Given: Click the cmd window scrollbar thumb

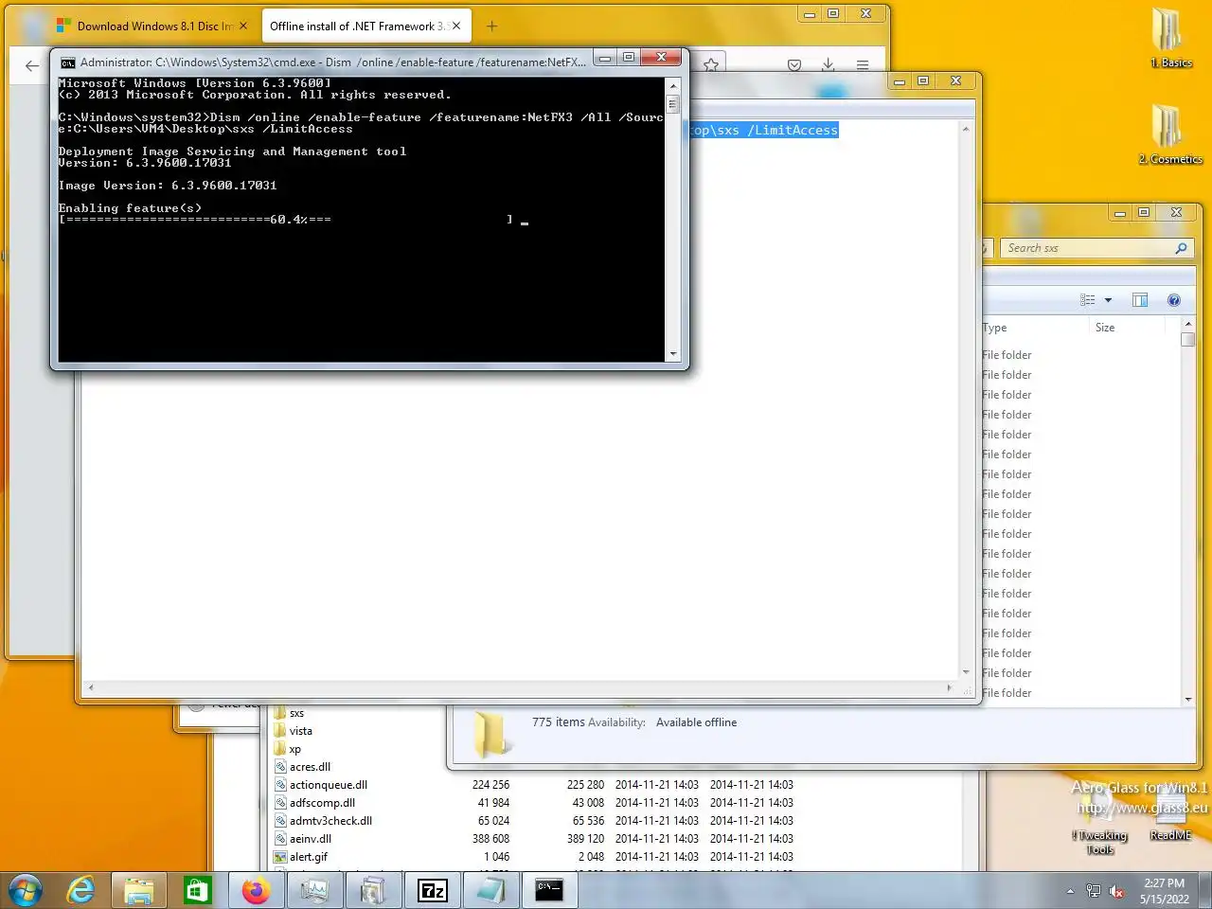Looking at the screenshot, I should pos(673,104).
